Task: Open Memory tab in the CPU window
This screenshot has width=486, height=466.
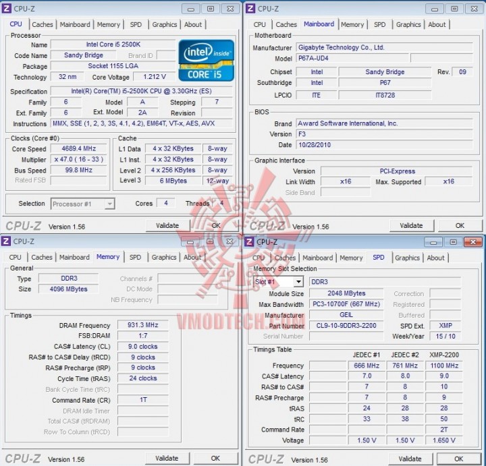Action: [x=109, y=24]
